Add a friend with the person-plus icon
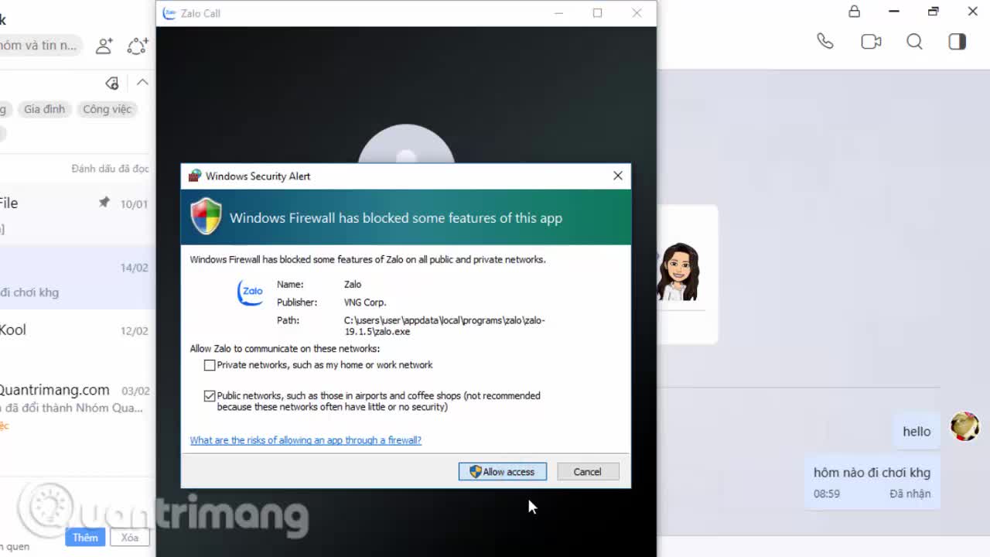The height and width of the screenshot is (557, 990). [x=104, y=46]
